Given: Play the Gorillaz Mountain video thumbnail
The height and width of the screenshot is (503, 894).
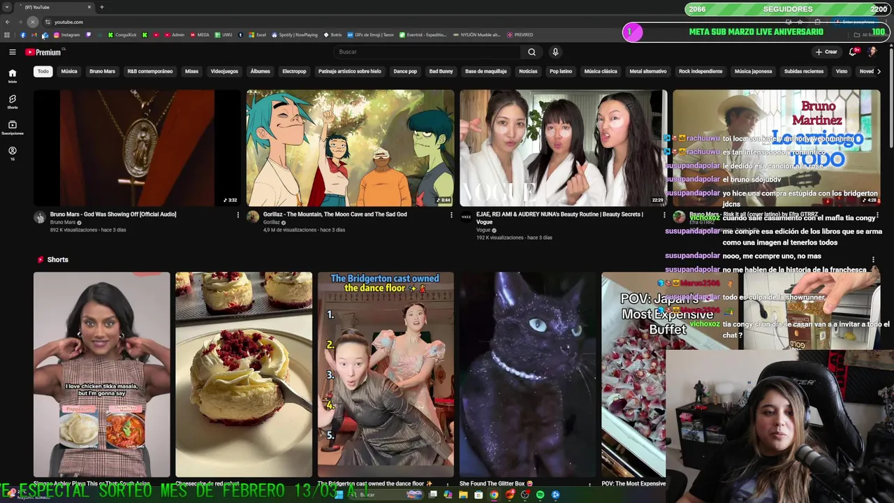Looking at the screenshot, I should tap(350, 148).
